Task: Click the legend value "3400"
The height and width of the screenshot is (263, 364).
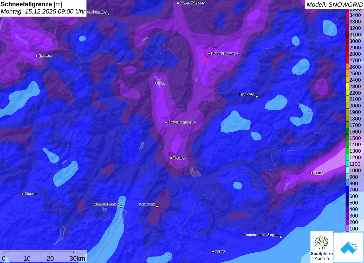Action: pyautogui.click(x=355, y=15)
